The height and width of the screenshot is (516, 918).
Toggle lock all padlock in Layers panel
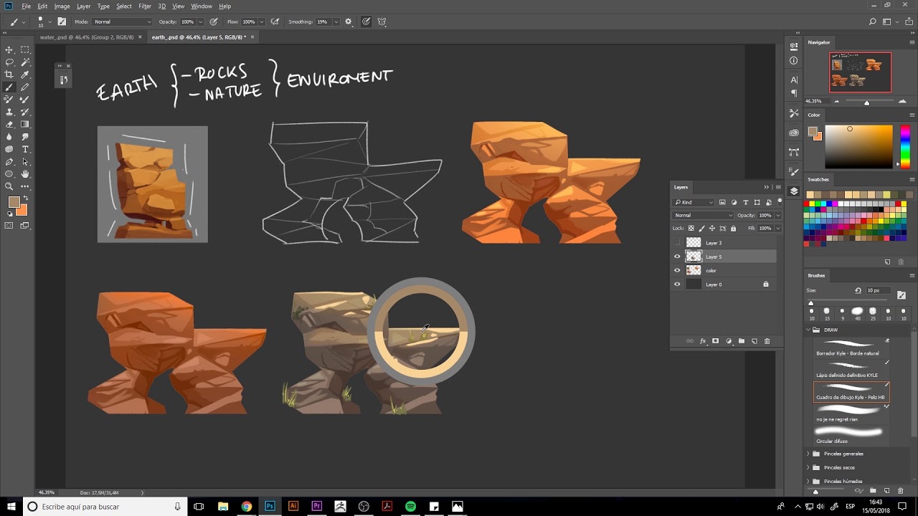pos(733,229)
